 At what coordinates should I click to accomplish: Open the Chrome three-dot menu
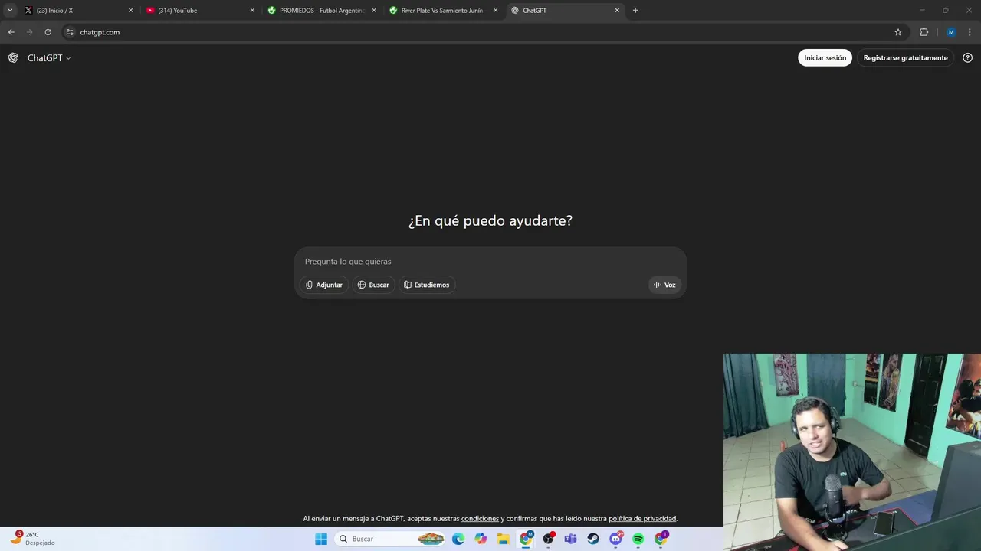[x=970, y=32]
